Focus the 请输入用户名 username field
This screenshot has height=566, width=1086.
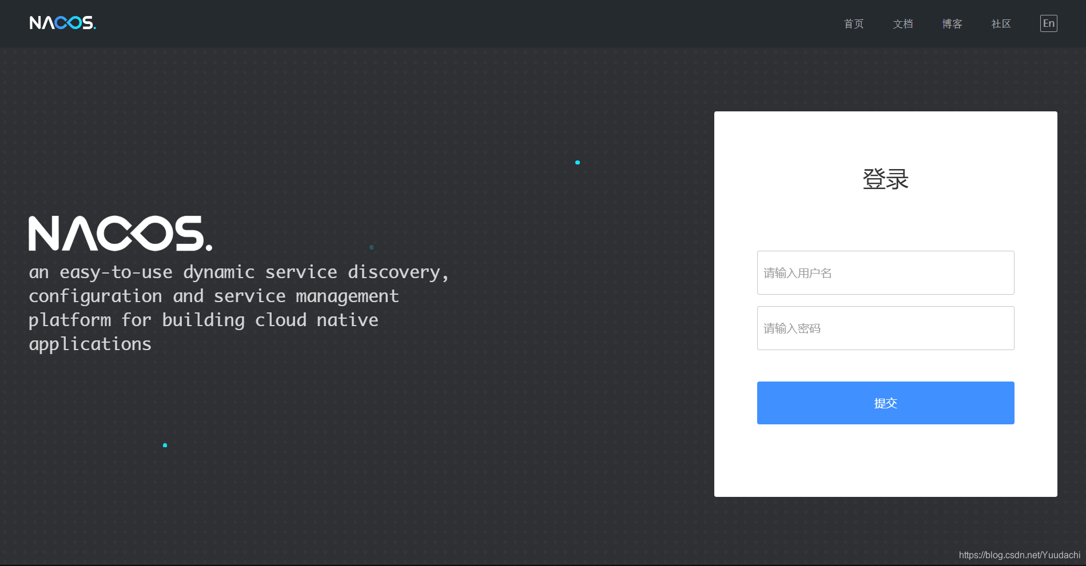885,273
